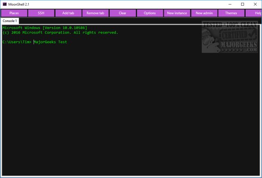Viewport: 262px width, 178px height.
Task: Clear the console output
Action: pos(123,13)
